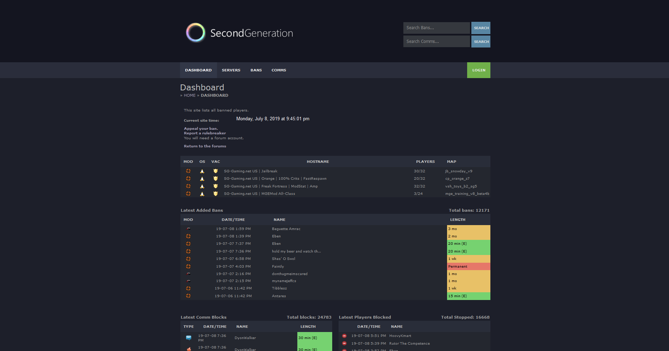Open the SG-Gaming Jailbreak server hostname

tap(250, 171)
